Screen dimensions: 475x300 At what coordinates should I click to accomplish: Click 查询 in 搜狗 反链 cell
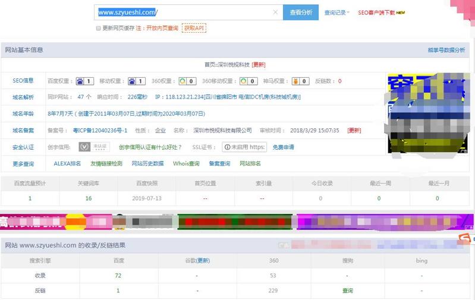[x=347, y=290]
